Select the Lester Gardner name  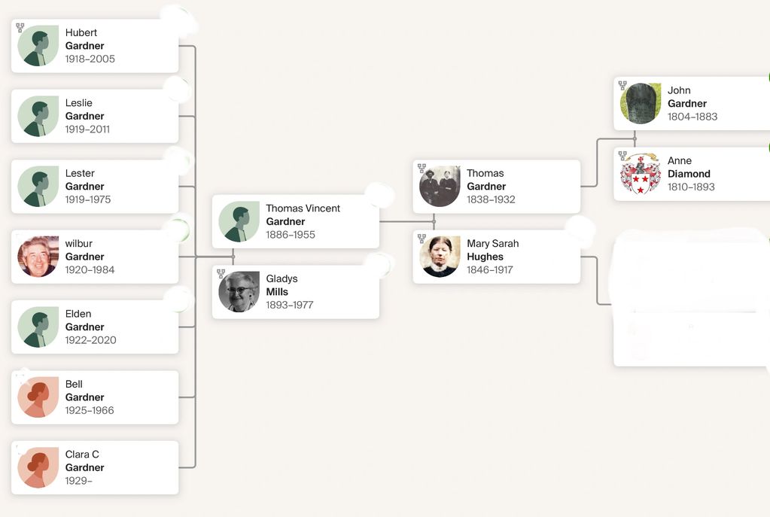(84, 180)
